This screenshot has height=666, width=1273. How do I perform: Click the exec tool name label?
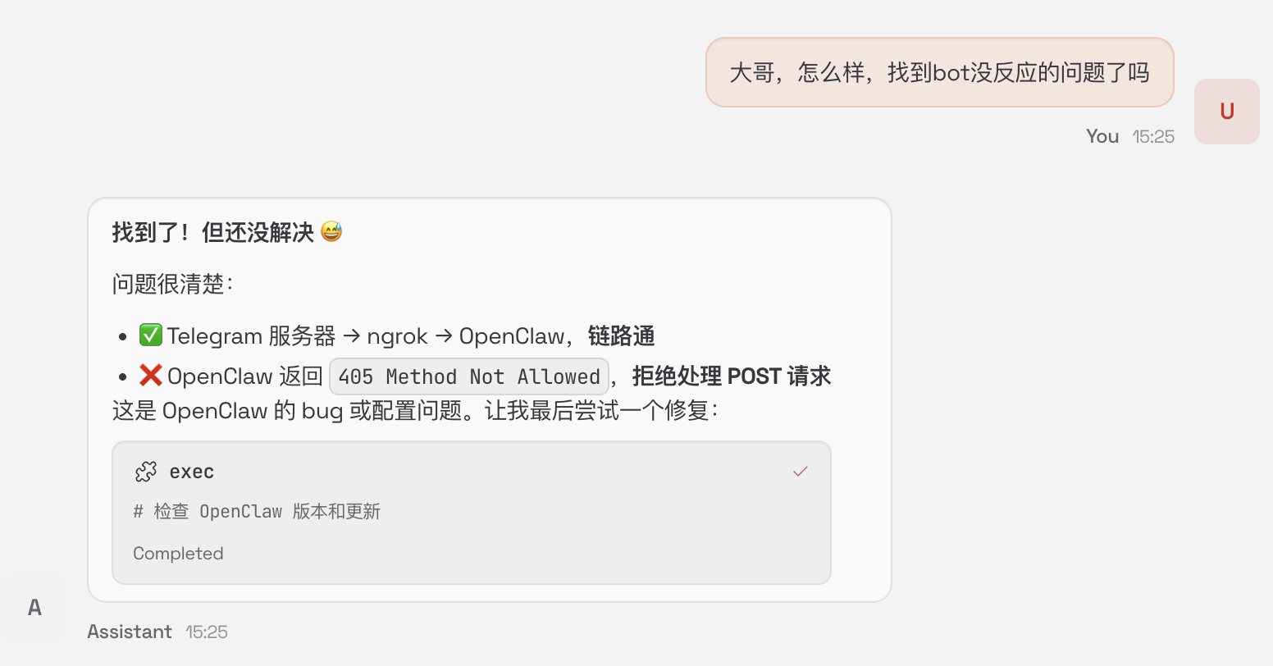[x=192, y=472]
